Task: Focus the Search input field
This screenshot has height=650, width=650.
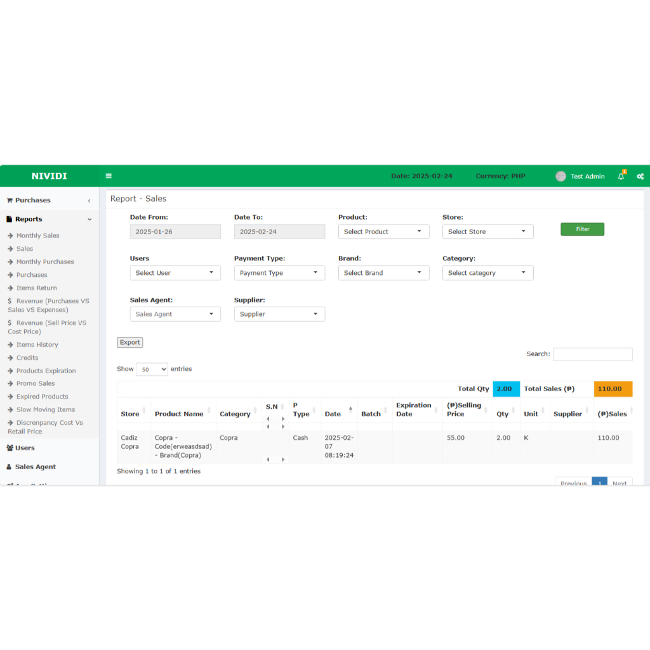Action: point(592,354)
